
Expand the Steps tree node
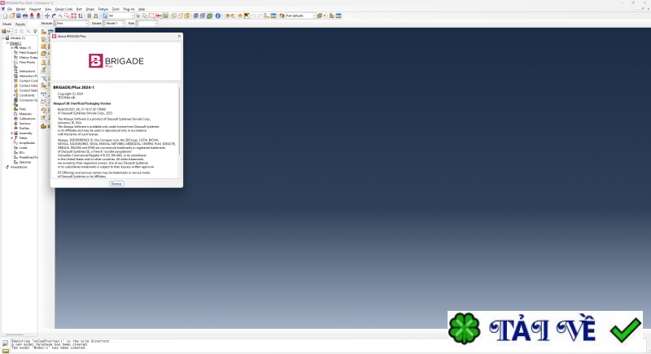(12, 48)
